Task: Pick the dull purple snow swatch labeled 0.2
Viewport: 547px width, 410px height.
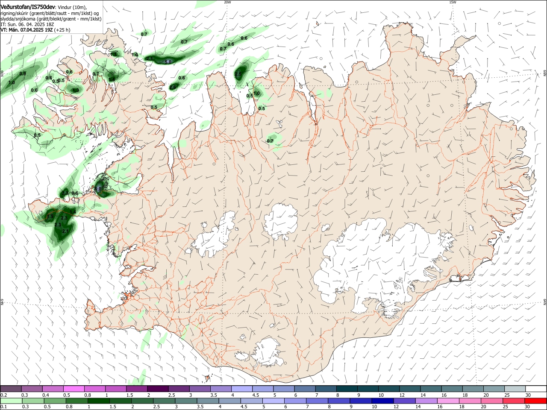Action: tap(11, 389)
